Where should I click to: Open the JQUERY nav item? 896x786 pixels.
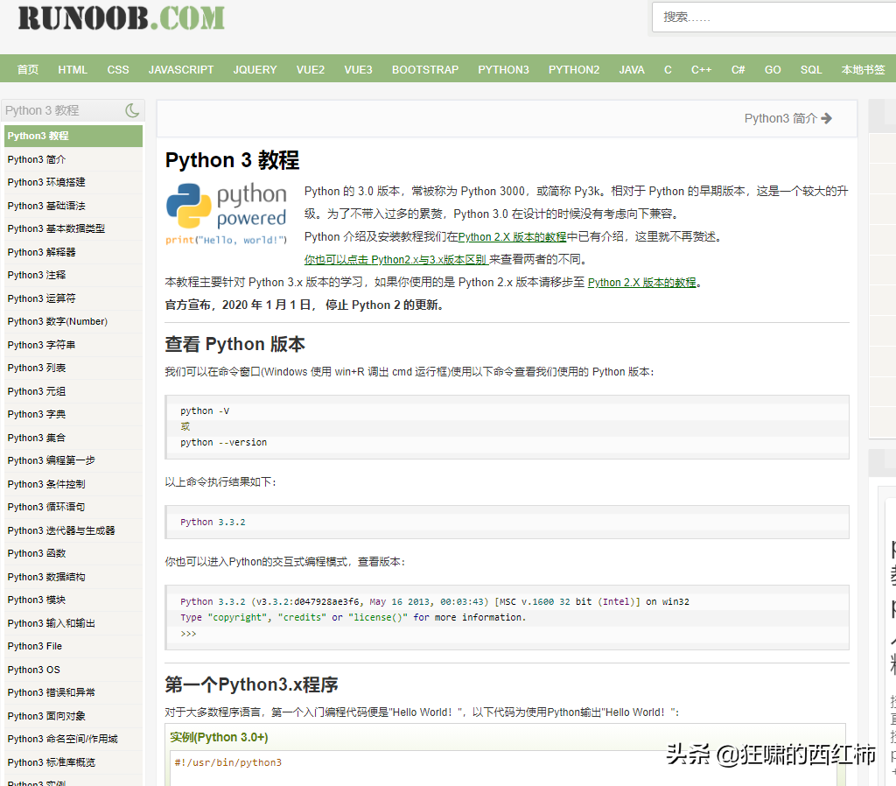point(255,69)
